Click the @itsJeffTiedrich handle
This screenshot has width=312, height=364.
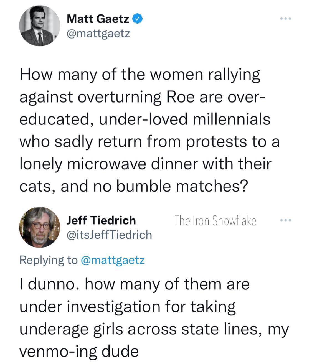[x=109, y=235]
